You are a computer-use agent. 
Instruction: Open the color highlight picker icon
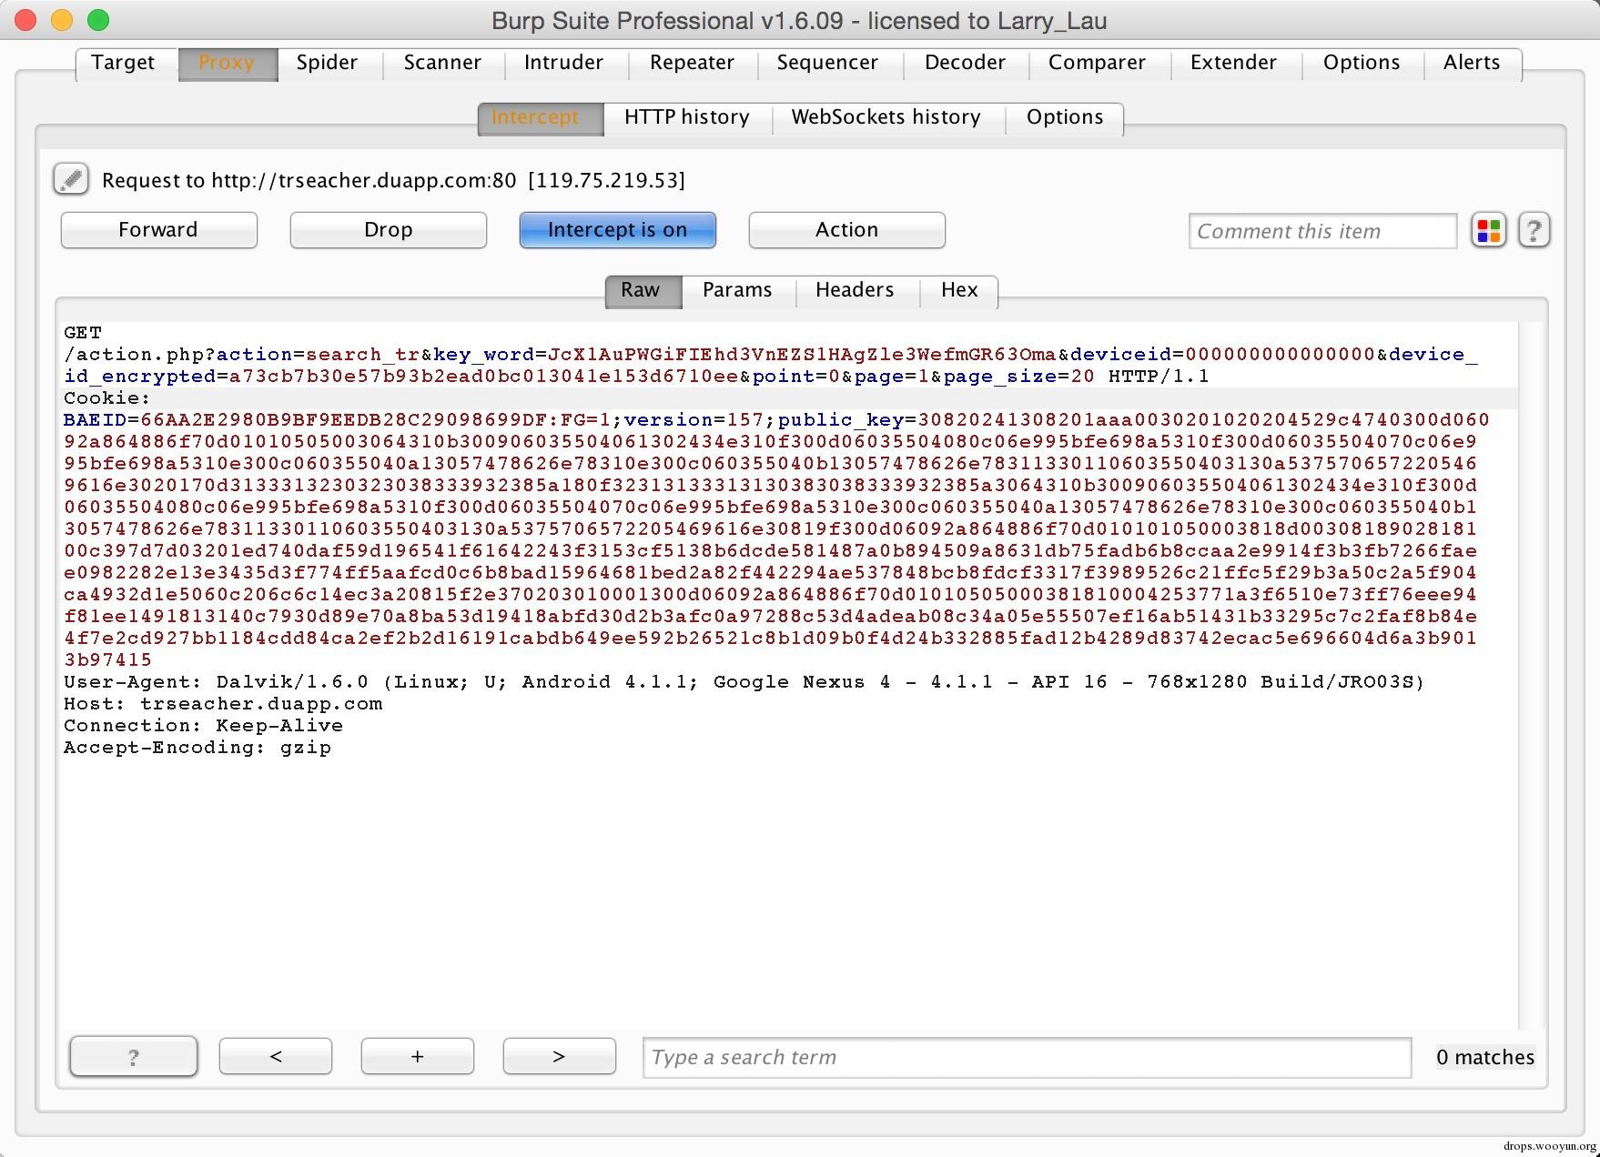(x=1489, y=230)
